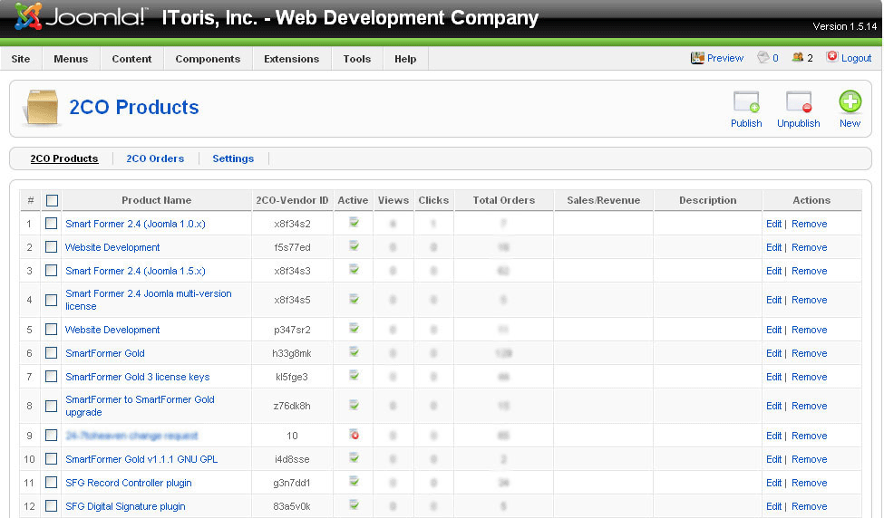The height and width of the screenshot is (518, 884).
Task: Click the Logout link text
Action: click(x=856, y=58)
